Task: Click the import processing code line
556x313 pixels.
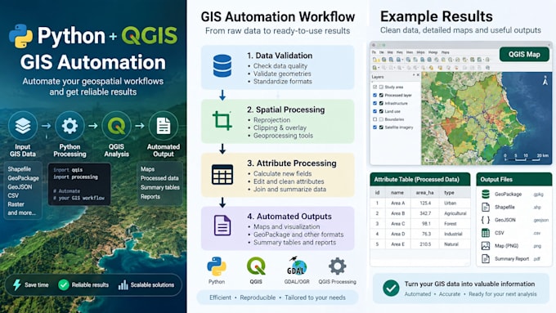Action: click(75, 177)
